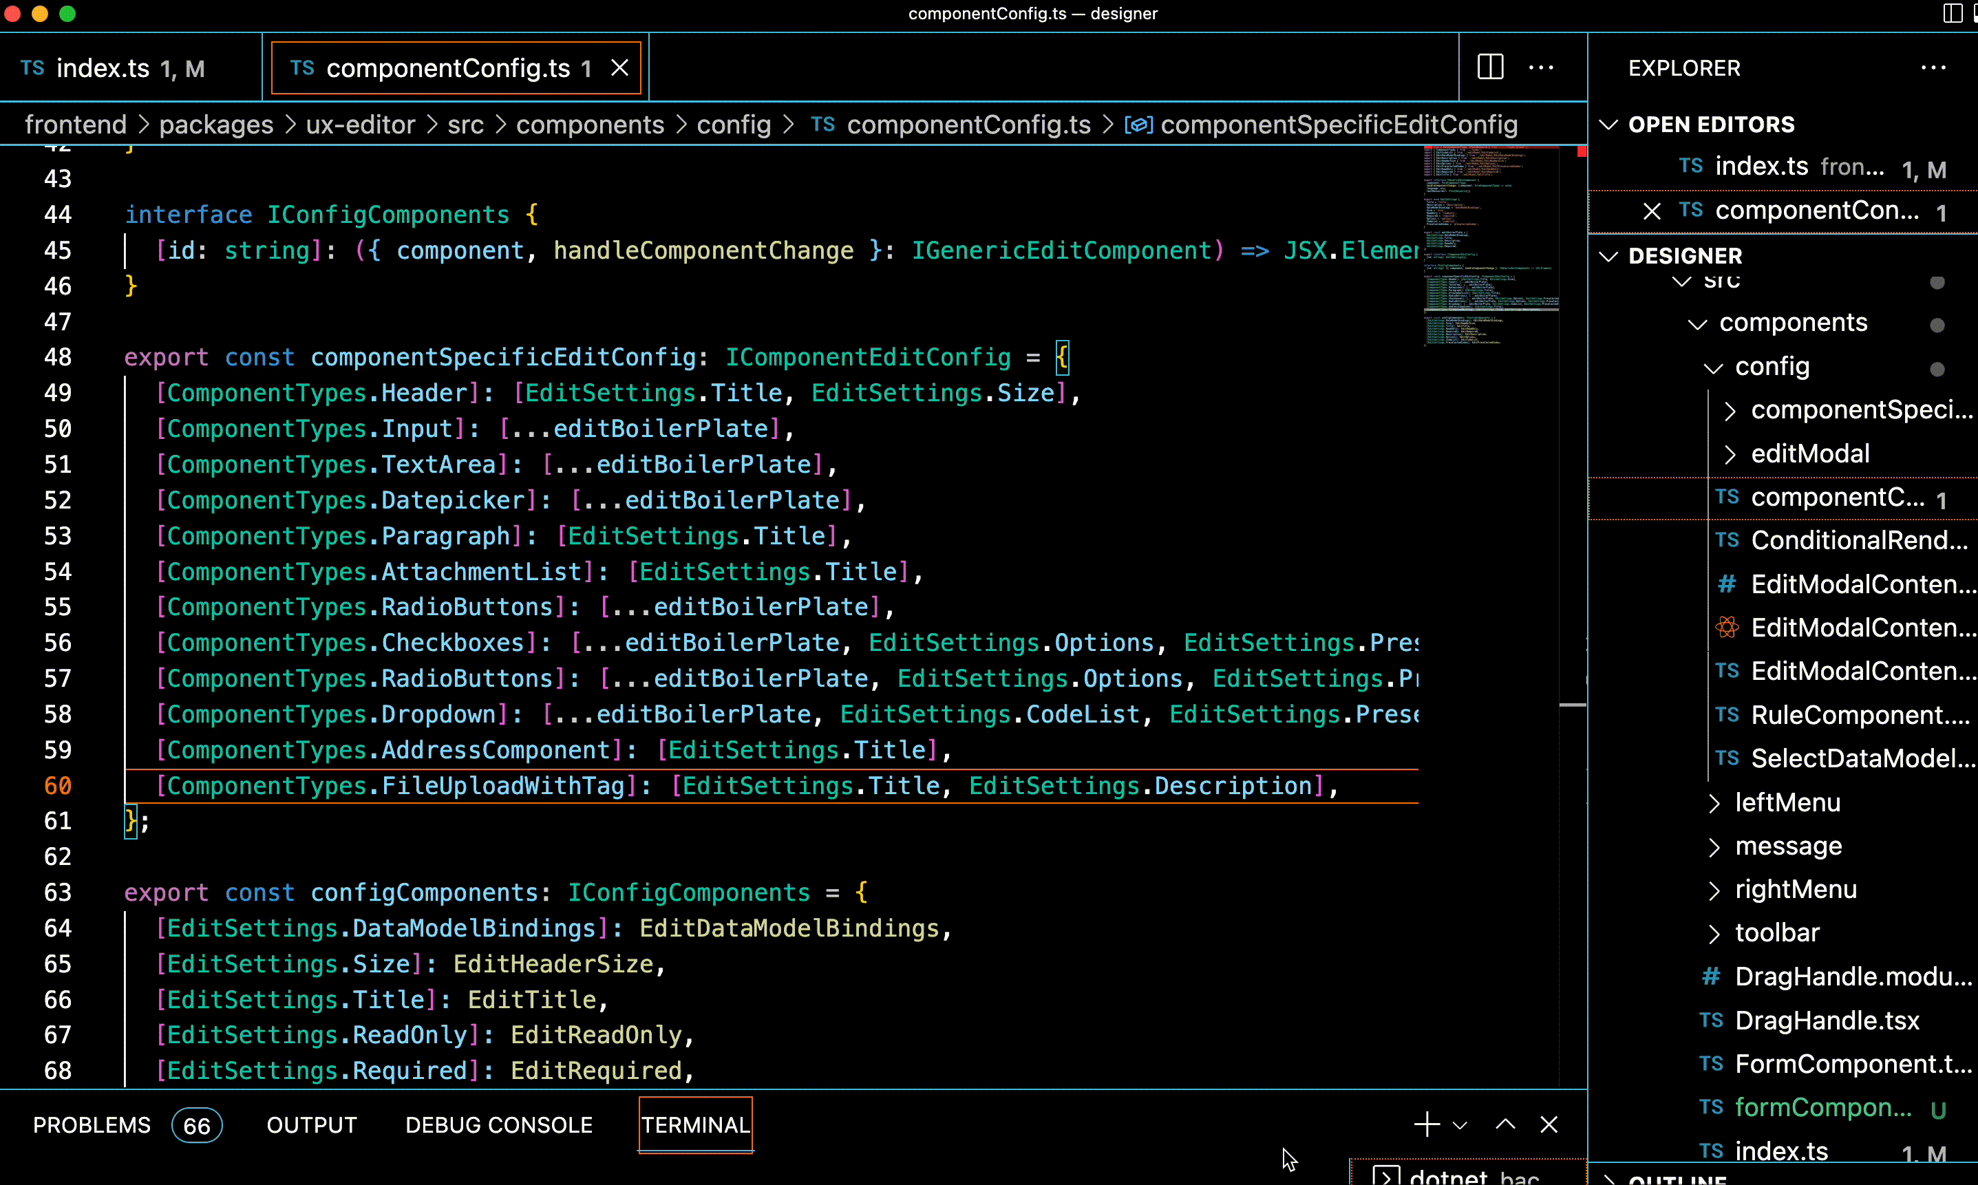
Task: Open Explorer views and more actions menu
Action: 1933,68
